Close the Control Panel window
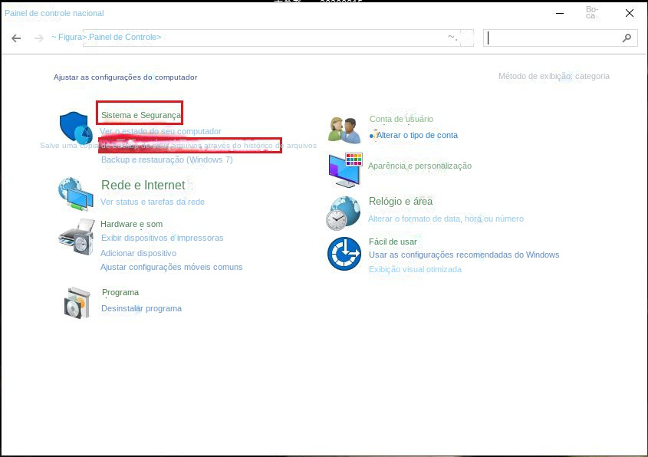This screenshot has height=457, width=648. (630, 13)
